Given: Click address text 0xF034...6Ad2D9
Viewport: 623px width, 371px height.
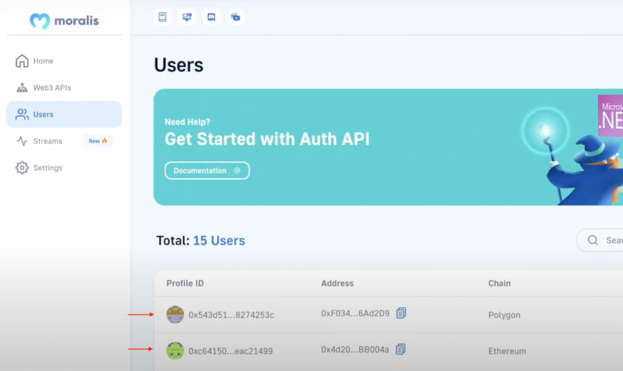Looking at the screenshot, I should coord(355,313).
